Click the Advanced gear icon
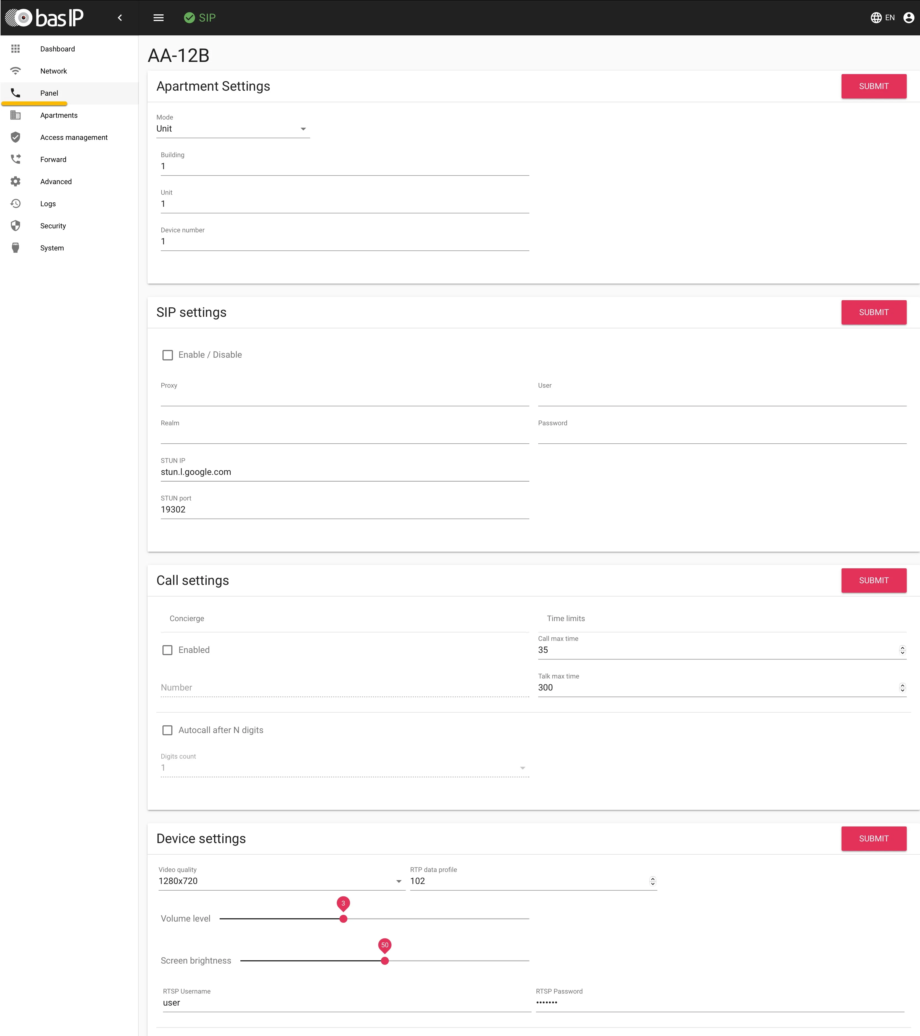Viewport: 920px width, 1036px height. click(x=16, y=181)
